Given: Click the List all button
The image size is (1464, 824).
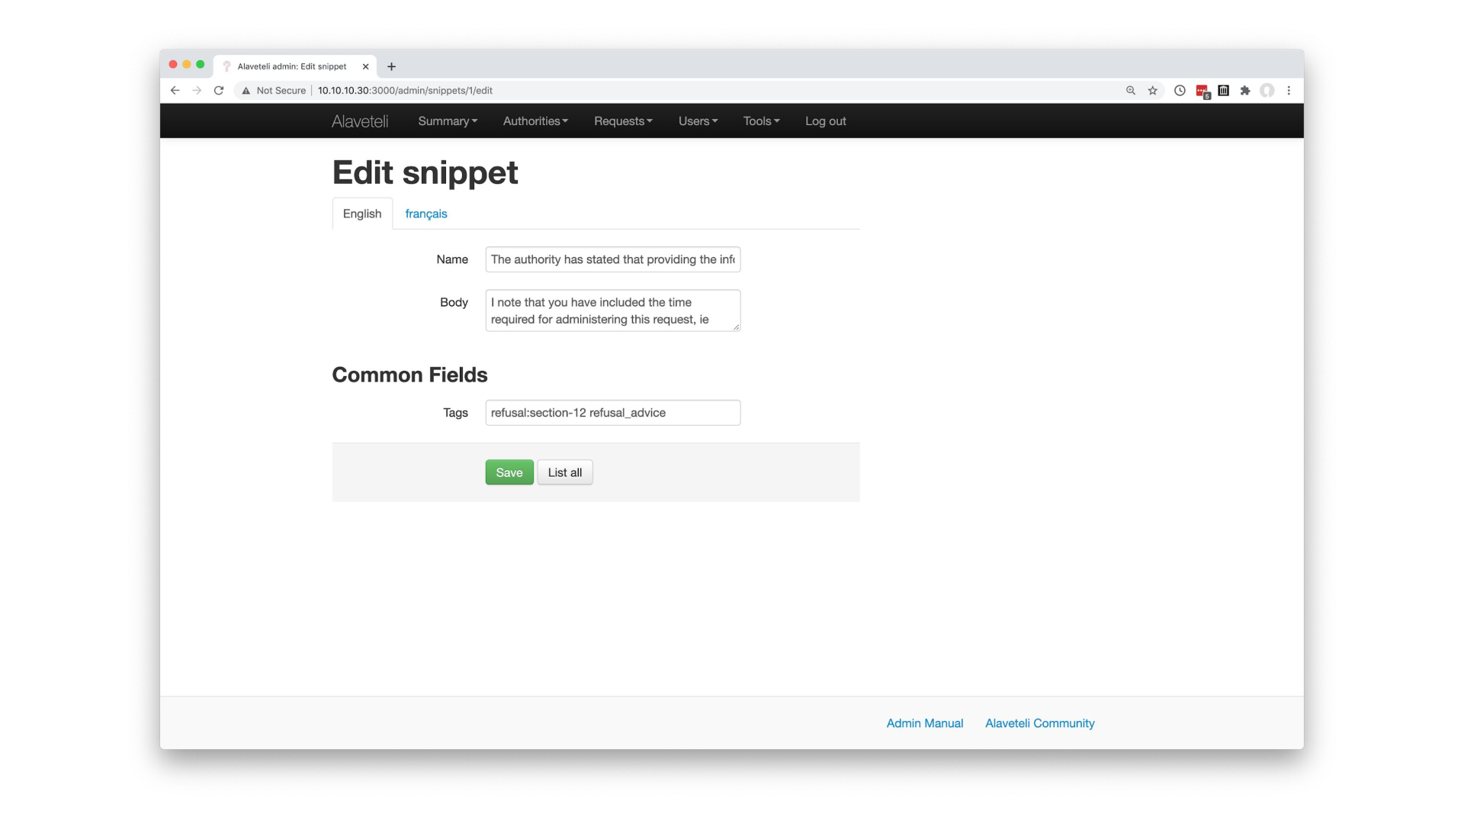Looking at the screenshot, I should [565, 472].
